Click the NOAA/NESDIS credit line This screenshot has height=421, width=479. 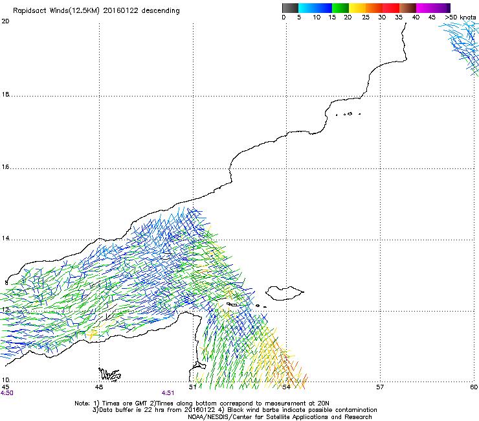(280, 417)
